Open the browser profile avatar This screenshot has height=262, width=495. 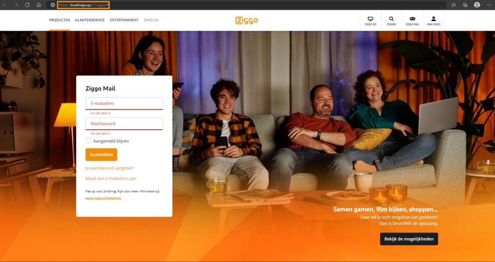(477, 5)
